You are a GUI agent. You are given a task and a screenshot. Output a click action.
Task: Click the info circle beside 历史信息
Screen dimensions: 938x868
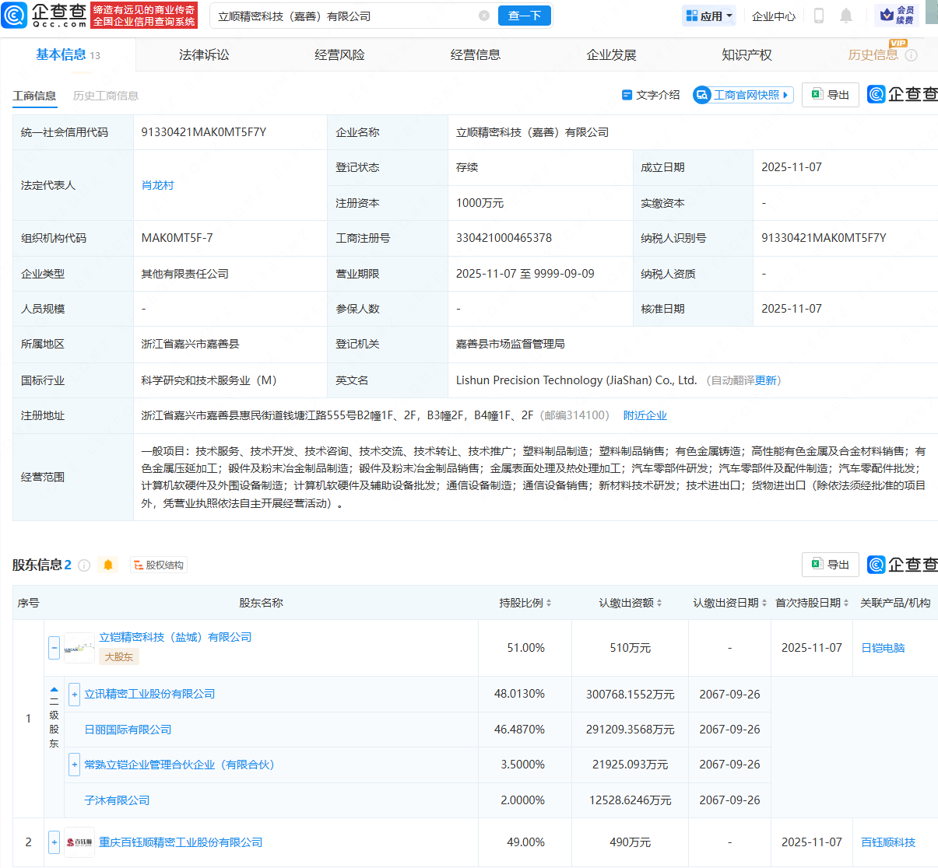pyautogui.click(x=911, y=55)
